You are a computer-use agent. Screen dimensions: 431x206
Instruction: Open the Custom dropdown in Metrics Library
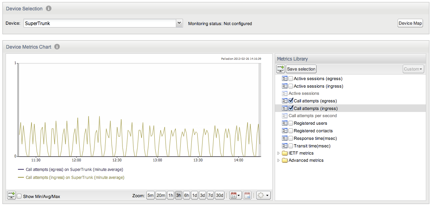pyautogui.click(x=413, y=69)
